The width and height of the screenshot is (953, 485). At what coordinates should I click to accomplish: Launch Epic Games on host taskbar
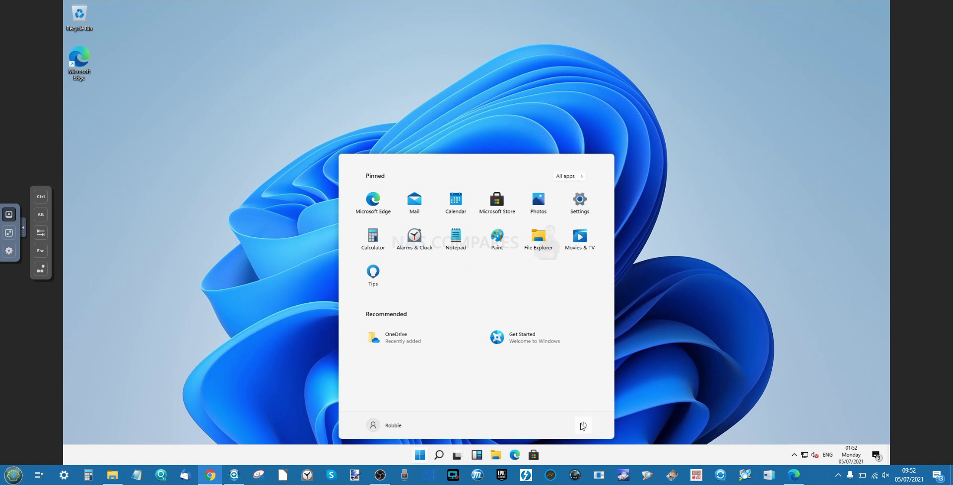(x=502, y=475)
